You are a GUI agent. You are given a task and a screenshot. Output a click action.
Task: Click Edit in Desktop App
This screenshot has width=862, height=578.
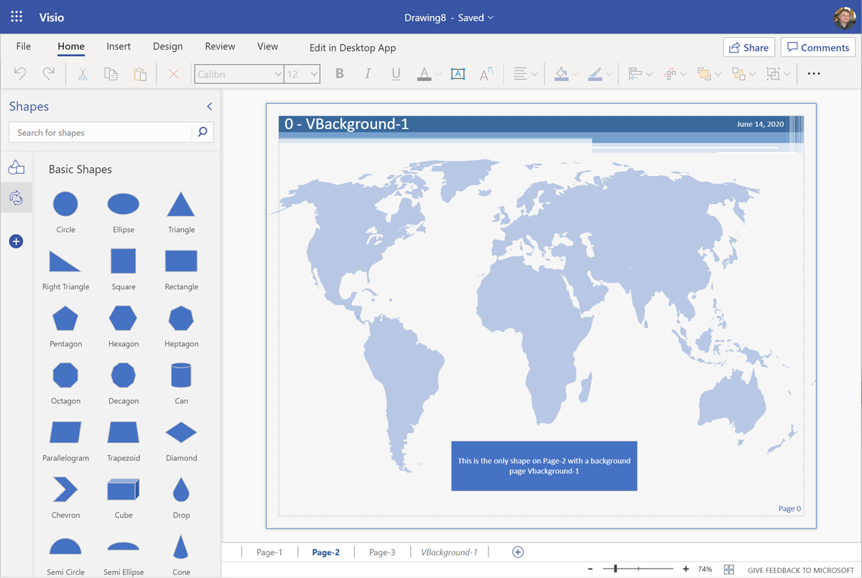(353, 47)
